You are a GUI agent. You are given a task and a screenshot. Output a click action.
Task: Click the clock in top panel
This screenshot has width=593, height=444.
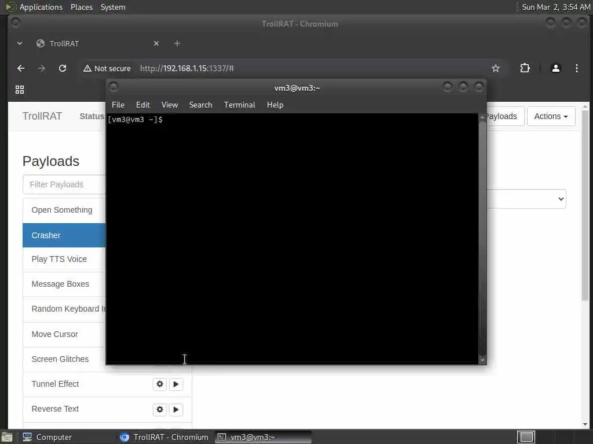(x=555, y=7)
